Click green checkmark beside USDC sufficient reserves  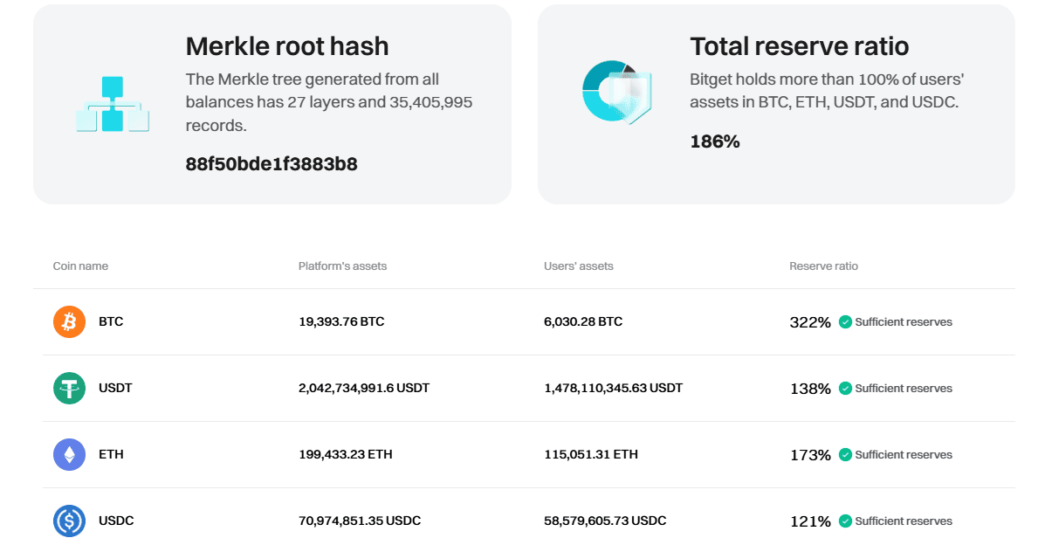pos(845,521)
